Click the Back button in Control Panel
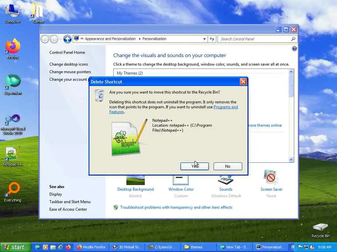The height and width of the screenshot is (252, 337). click(x=45, y=39)
